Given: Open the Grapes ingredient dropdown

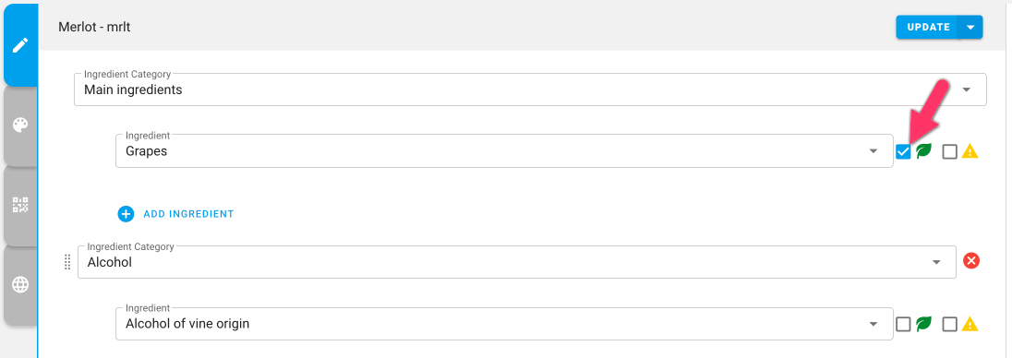Looking at the screenshot, I should [x=504, y=151].
